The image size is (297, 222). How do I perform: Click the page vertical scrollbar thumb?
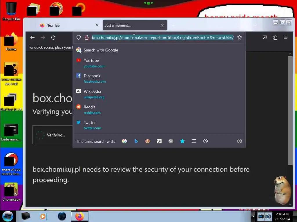pos(290,111)
